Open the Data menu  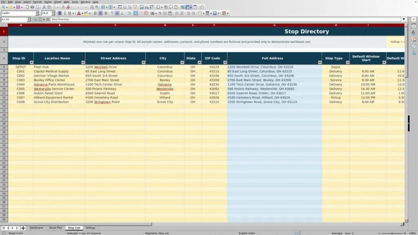coord(67,2)
